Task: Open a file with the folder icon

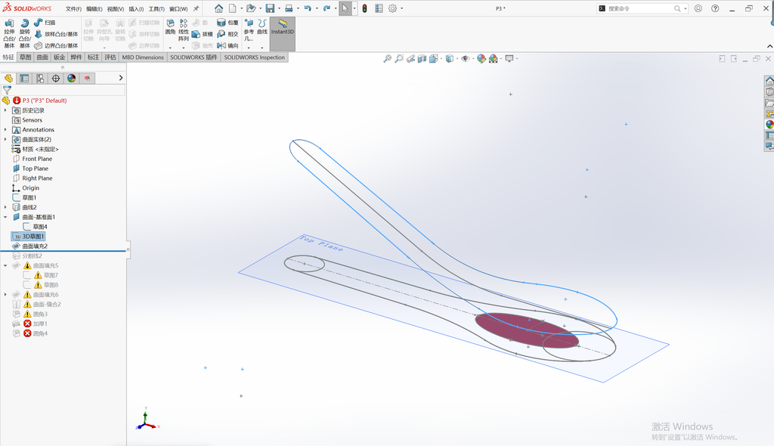Action: (x=251, y=8)
